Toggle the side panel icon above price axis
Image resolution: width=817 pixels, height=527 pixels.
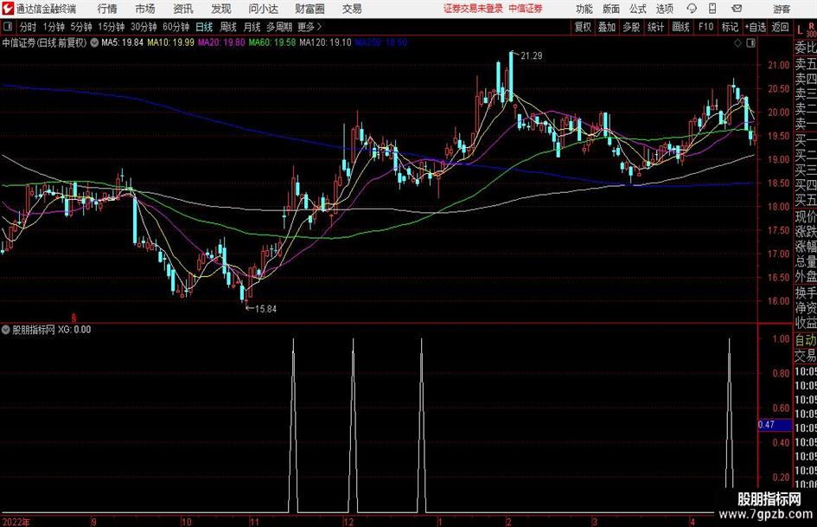(750, 43)
